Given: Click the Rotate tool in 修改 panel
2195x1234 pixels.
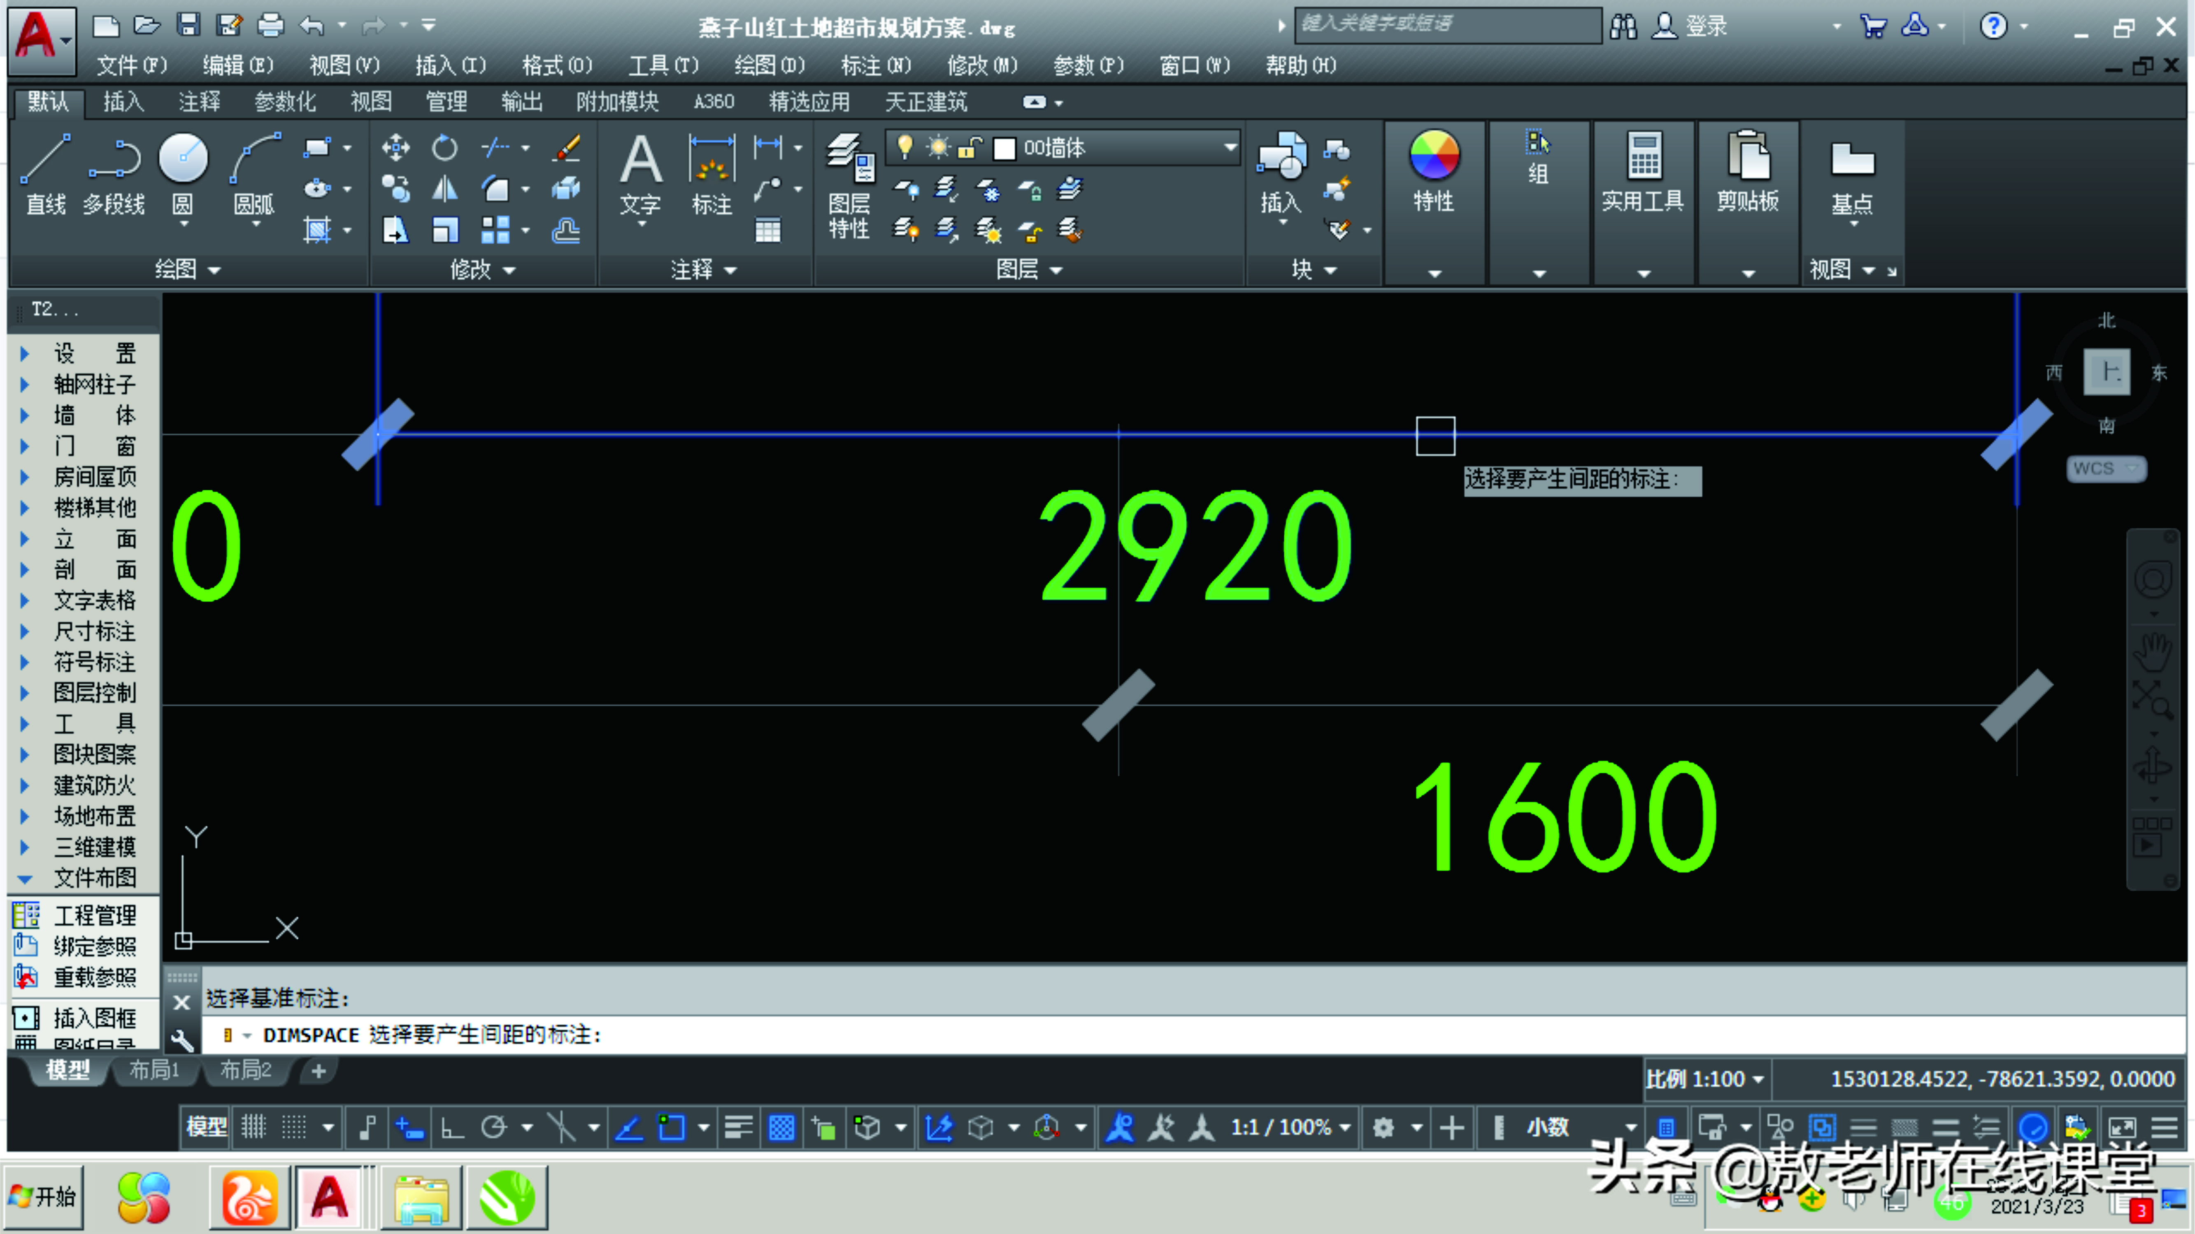Looking at the screenshot, I should pos(444,147).
